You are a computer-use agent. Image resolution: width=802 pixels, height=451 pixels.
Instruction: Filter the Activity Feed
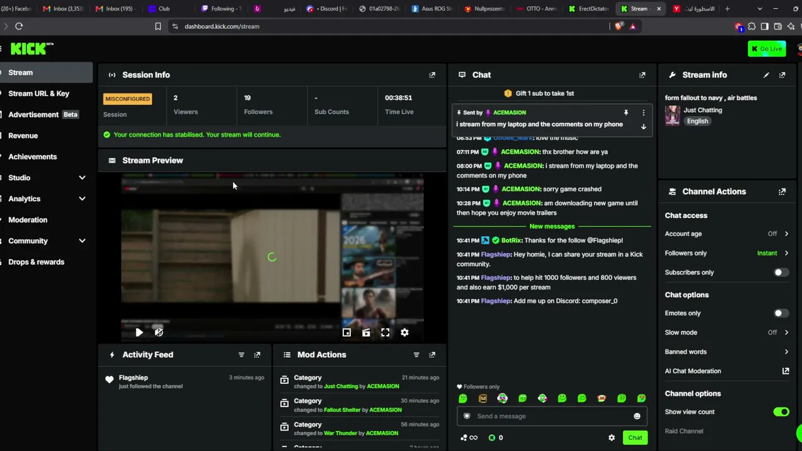241,355
